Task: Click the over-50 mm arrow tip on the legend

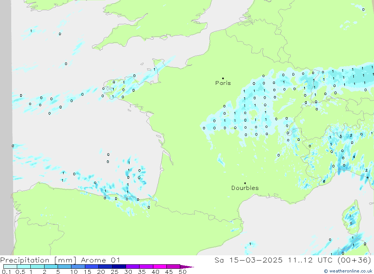Action: pyautogui.click(x=187, y=267)
